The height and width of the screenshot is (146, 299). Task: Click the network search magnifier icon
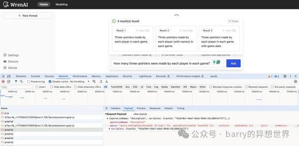(22, 81)
